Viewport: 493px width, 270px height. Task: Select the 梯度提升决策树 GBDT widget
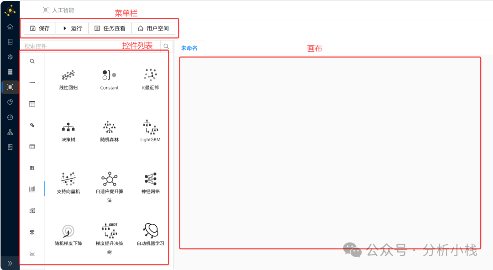(x=110, y=239)
